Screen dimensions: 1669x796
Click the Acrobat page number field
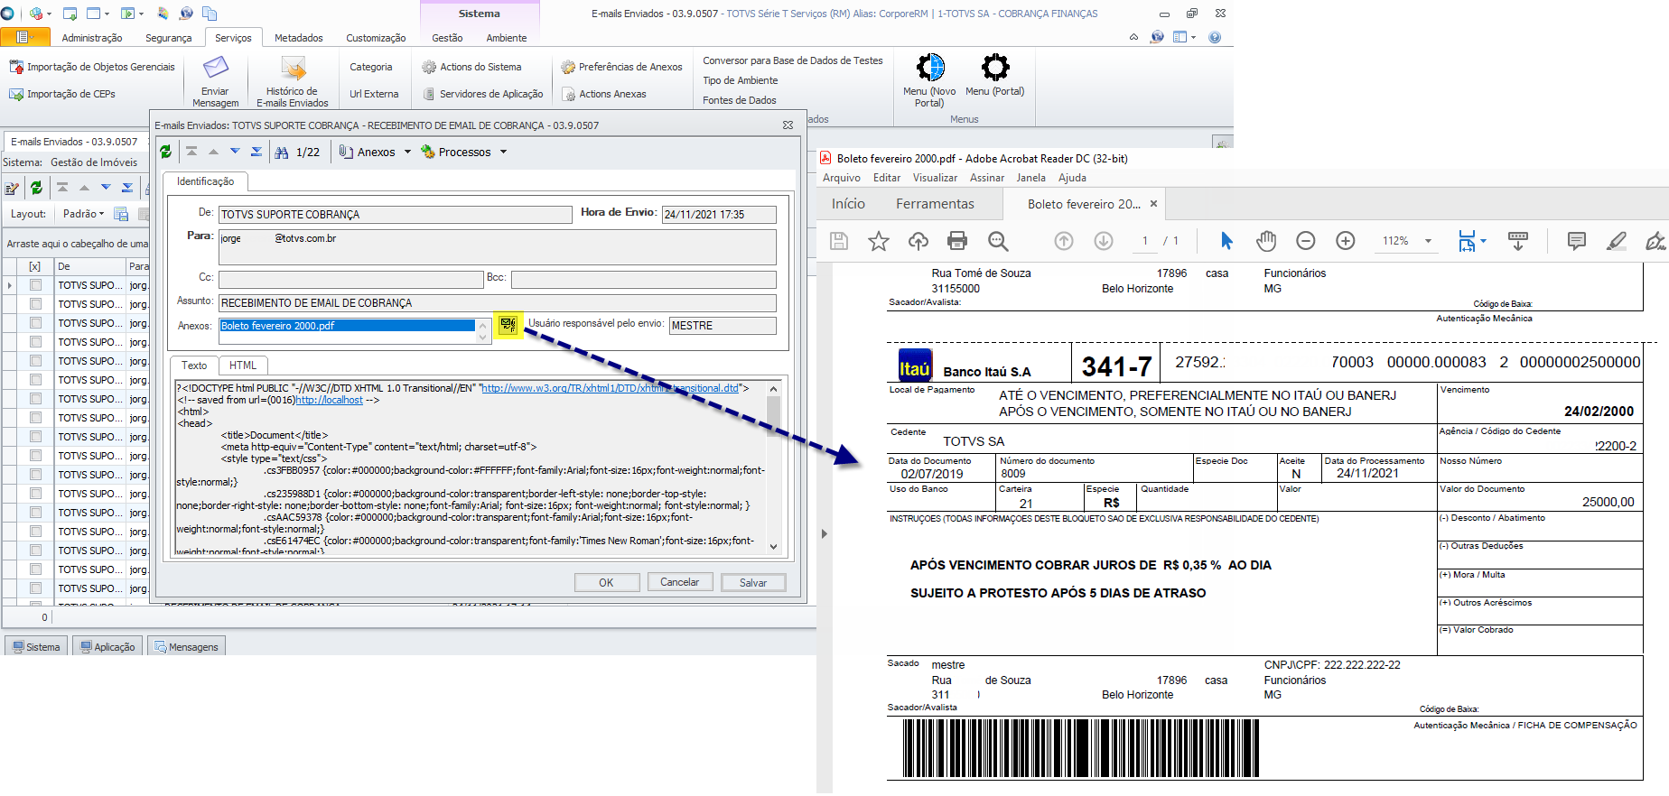point(1144,241)
